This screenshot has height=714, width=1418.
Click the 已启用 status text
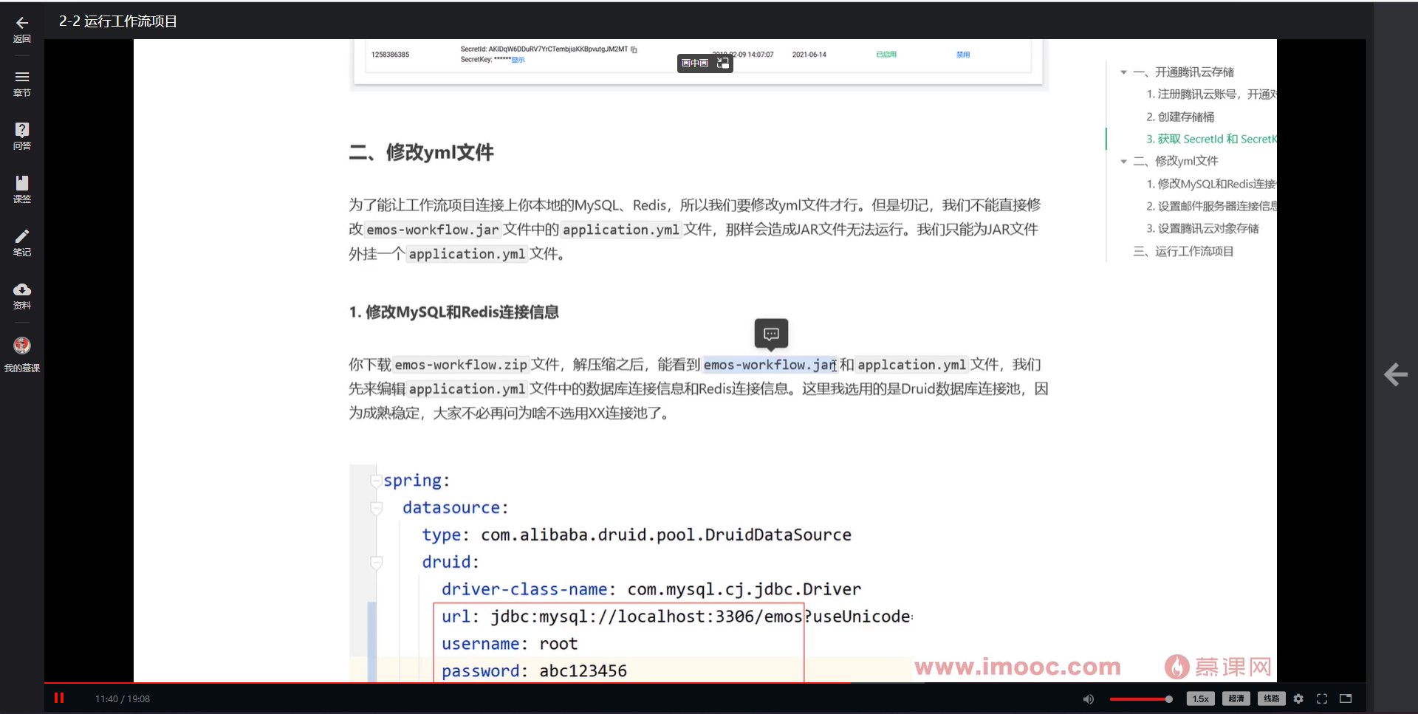tap(886, 55)
